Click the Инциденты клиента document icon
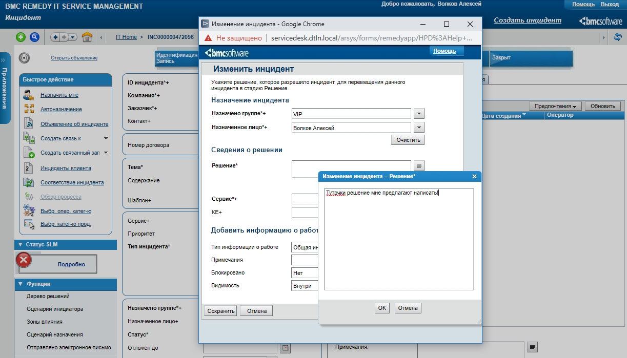This screenshot has height=358, width=627. tap(29, 168)
